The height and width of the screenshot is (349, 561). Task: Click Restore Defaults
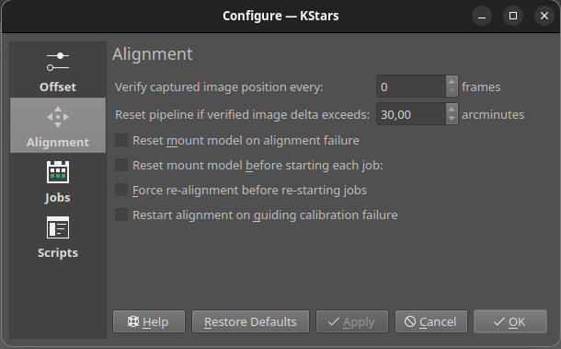[250, 321]
